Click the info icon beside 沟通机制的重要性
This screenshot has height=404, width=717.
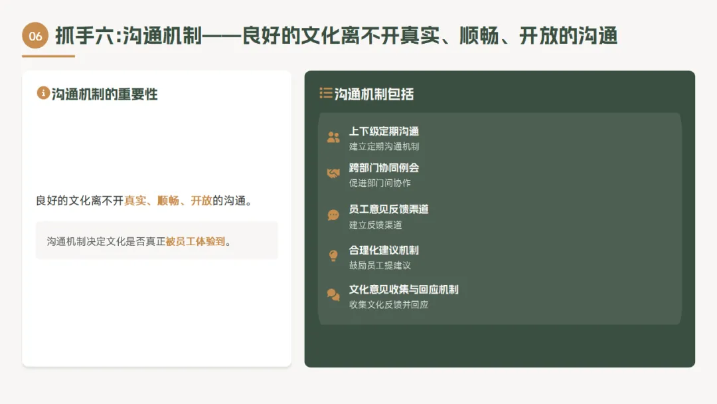coord(43,93)
